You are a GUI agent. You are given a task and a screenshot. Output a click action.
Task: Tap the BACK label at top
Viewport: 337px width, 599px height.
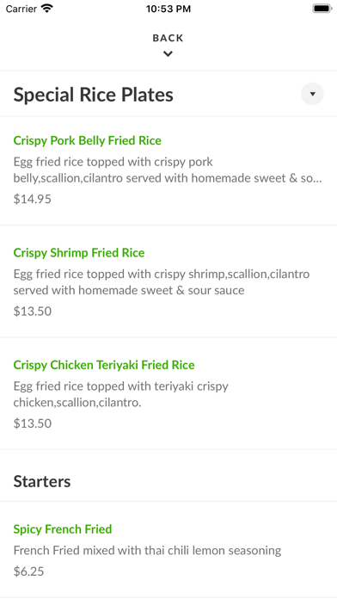pos(168,38)
